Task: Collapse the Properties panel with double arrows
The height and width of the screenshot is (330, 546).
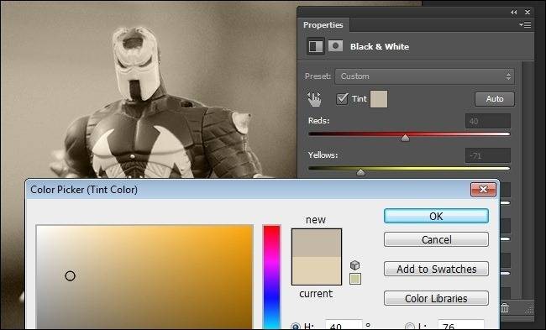Action: pyautogui.click(x=514, y=13)
